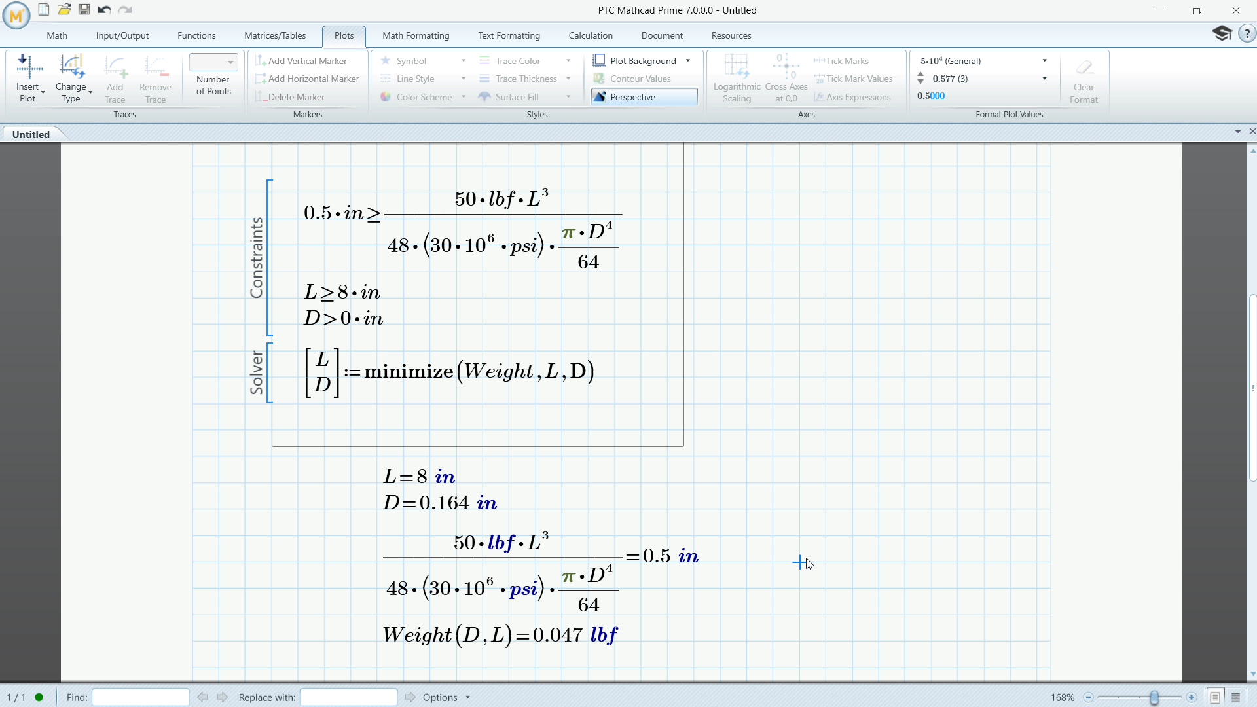Screen dimensions: 1257x707
Task: Toggle Tick Mark Values display
Action: (853, 79)
